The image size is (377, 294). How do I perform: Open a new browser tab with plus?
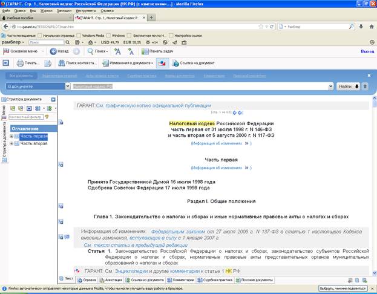151,18
